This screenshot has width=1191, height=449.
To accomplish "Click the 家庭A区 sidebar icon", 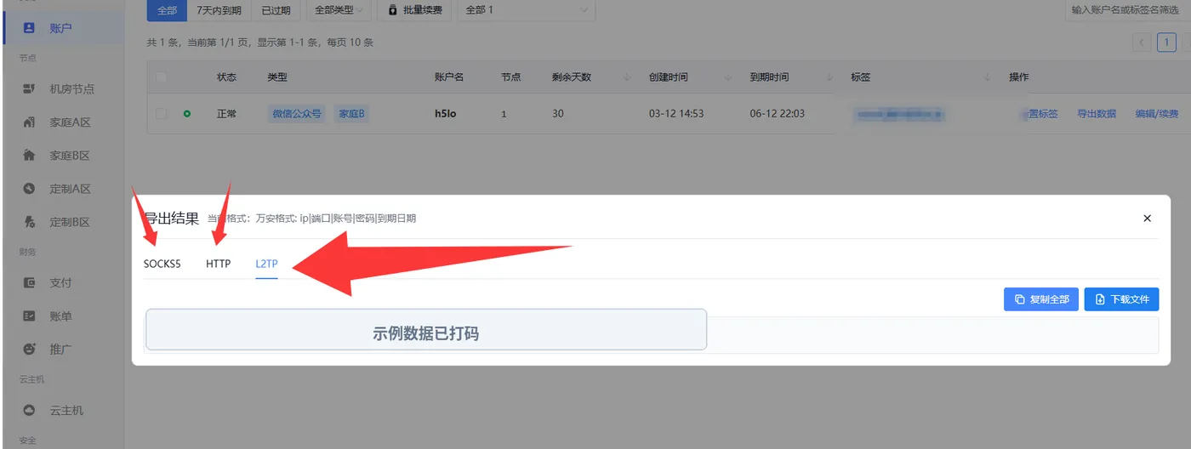I will (x=29, y=122).
